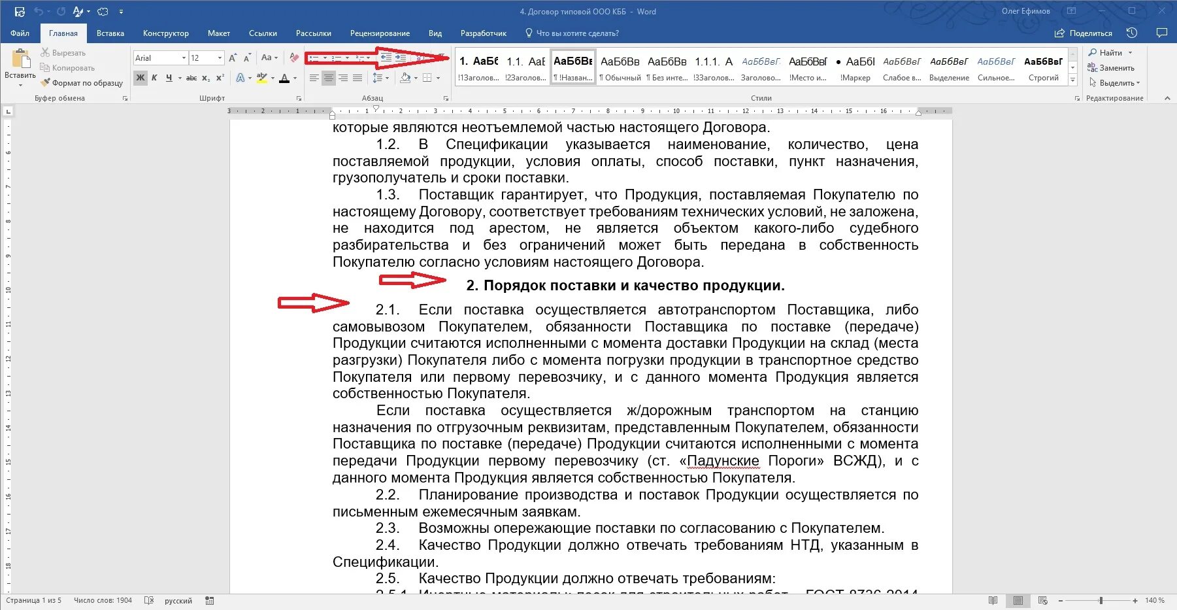Click Copy (Копировать) command

(x=67, y=68)
